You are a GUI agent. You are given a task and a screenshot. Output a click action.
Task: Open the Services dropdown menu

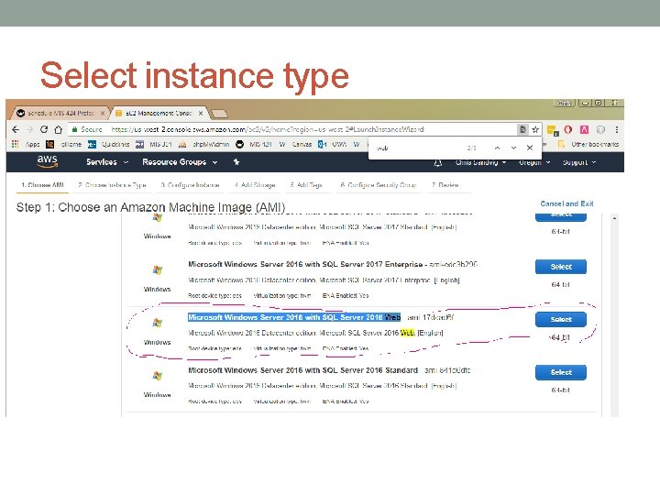pyautogui.click(x=107, y=162)
